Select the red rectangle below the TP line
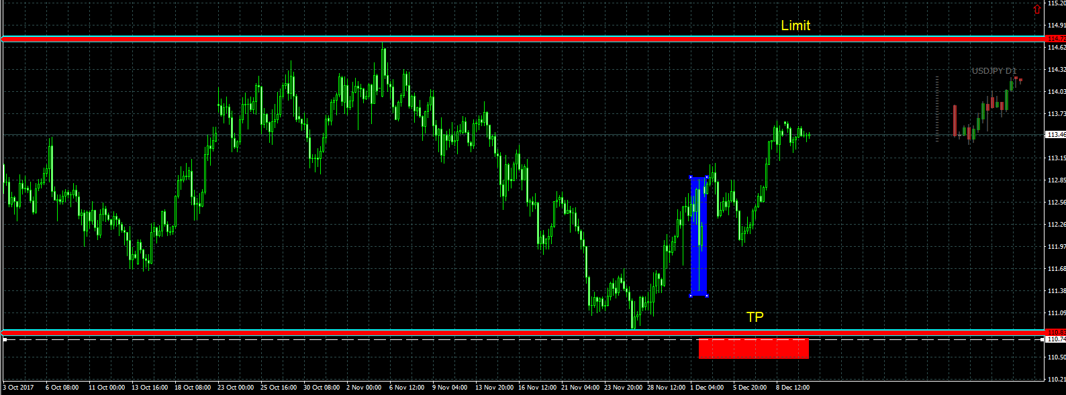This screenshot has width=1066, height=395. 754,349
